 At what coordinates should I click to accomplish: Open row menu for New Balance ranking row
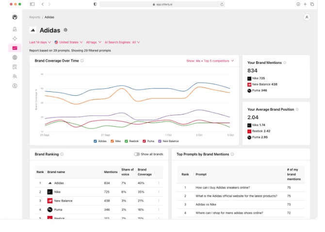click(159, 201)
